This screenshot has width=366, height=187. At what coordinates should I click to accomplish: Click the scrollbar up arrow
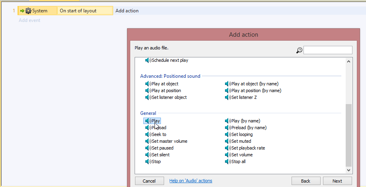[x=348, y=61]
